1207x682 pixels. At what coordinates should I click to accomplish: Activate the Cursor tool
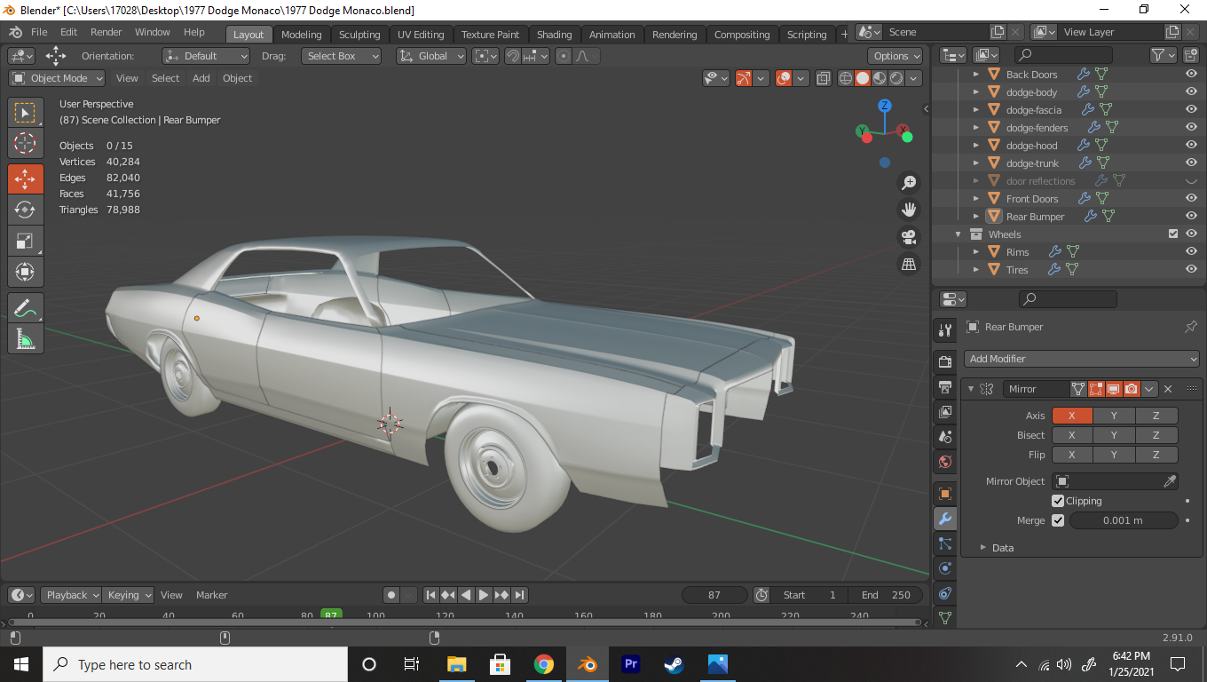click(x=26, y=143)
